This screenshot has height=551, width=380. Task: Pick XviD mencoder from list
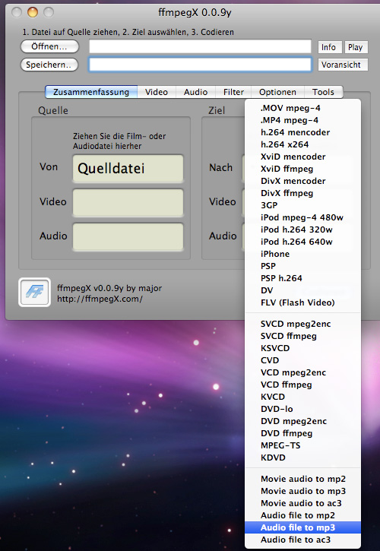pyautogui.click(x=302, y=157)
